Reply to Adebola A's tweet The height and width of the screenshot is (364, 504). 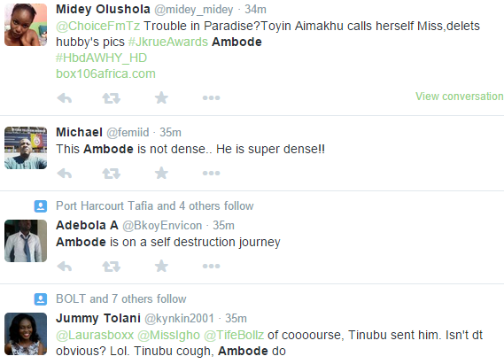pyautogui.click(x=65, y=266)
